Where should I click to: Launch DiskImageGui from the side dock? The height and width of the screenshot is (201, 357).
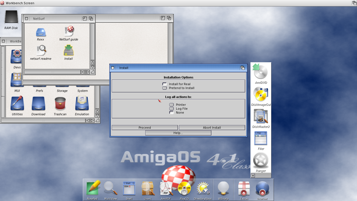coord(261,94)
